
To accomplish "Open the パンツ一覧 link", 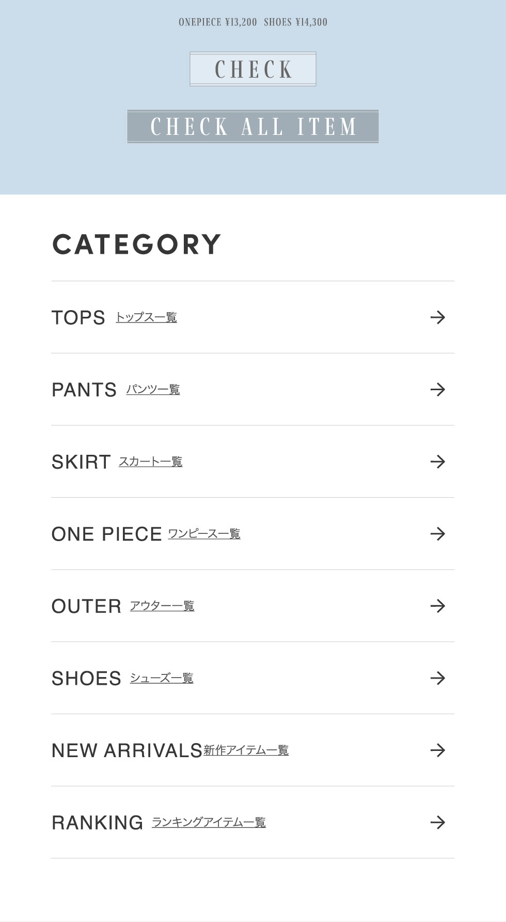I will click(x=153, y=390).
